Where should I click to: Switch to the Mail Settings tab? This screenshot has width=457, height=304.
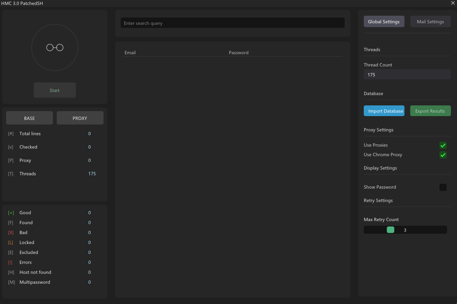click(430, 22)
